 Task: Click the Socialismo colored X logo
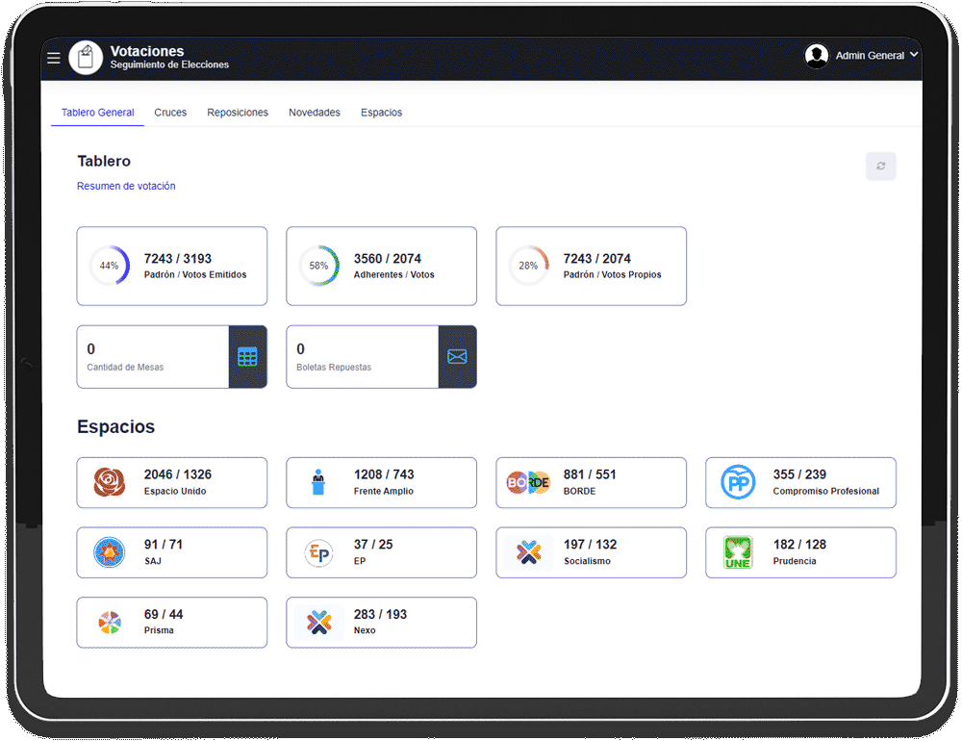tap(529, 552)
